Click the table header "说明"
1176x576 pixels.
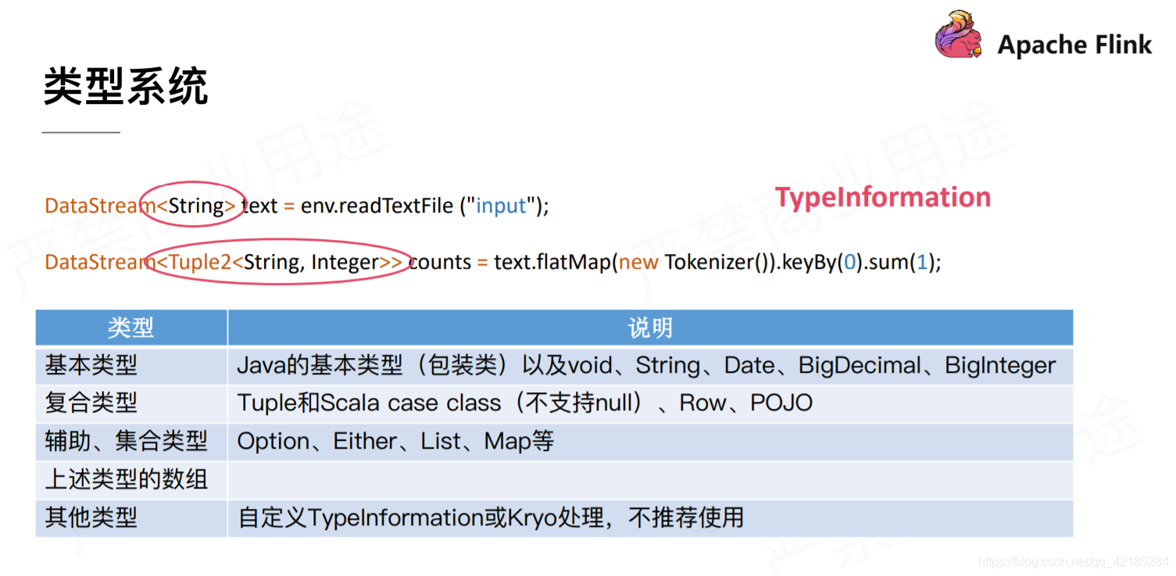pos(650,328)
